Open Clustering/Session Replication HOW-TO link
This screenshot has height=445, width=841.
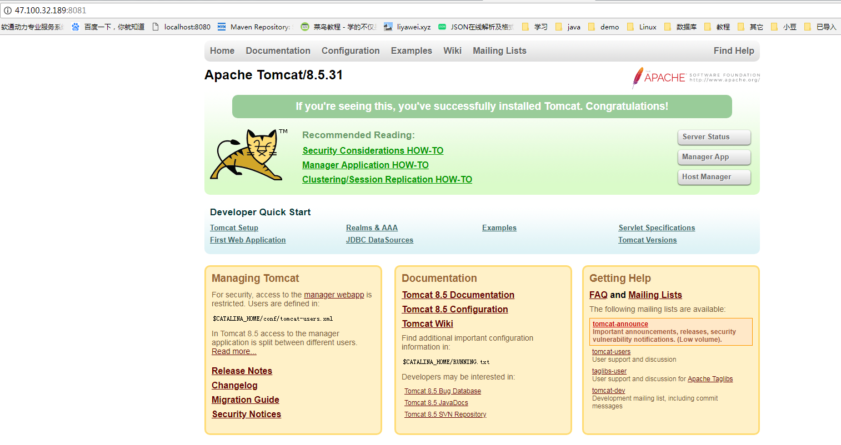[x=387, y=179]
